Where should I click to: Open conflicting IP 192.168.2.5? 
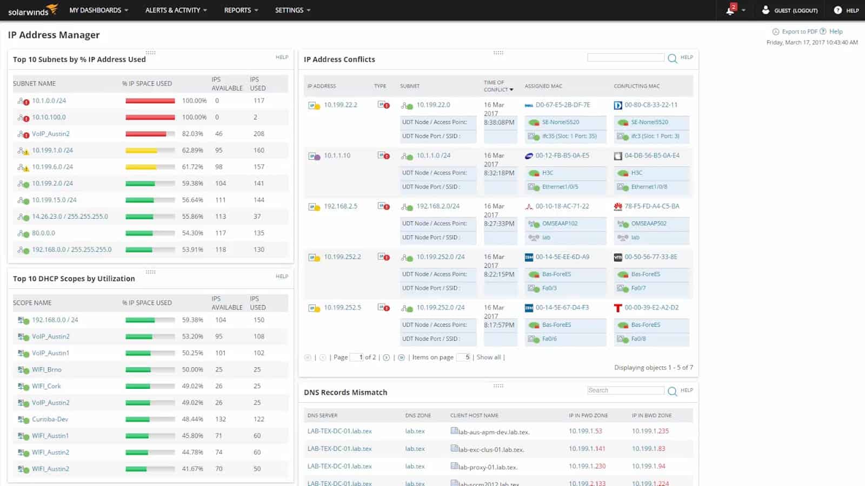coord(341,206)
